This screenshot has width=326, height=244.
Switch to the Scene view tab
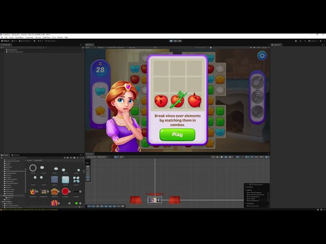pos(90,154)
